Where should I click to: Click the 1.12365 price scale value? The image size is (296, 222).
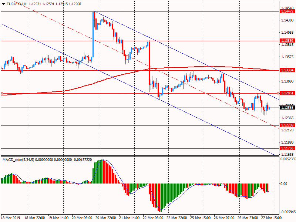287,118
